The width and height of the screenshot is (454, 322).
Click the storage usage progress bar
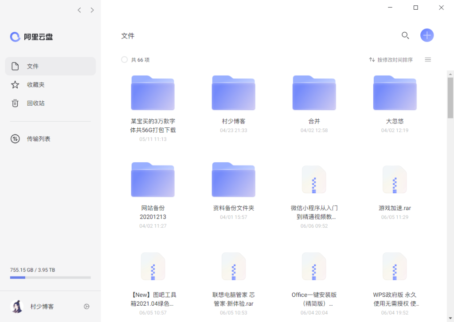tap(51, 277)
